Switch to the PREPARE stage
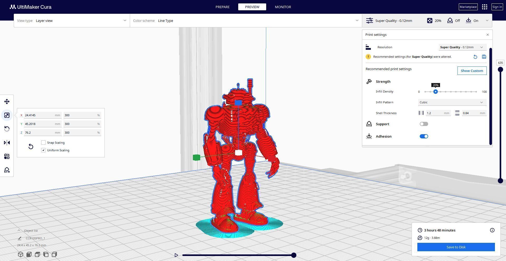The image size is (506, 261). tap(222, 7)
